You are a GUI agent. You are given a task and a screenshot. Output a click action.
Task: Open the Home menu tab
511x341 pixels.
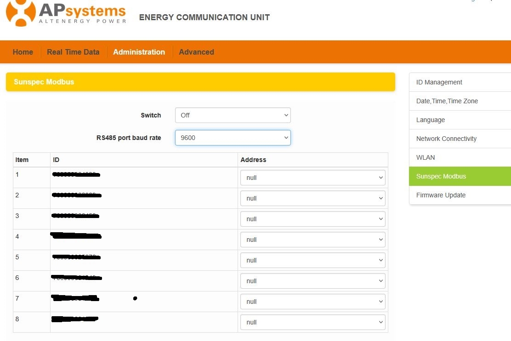(x=23, y=52)
